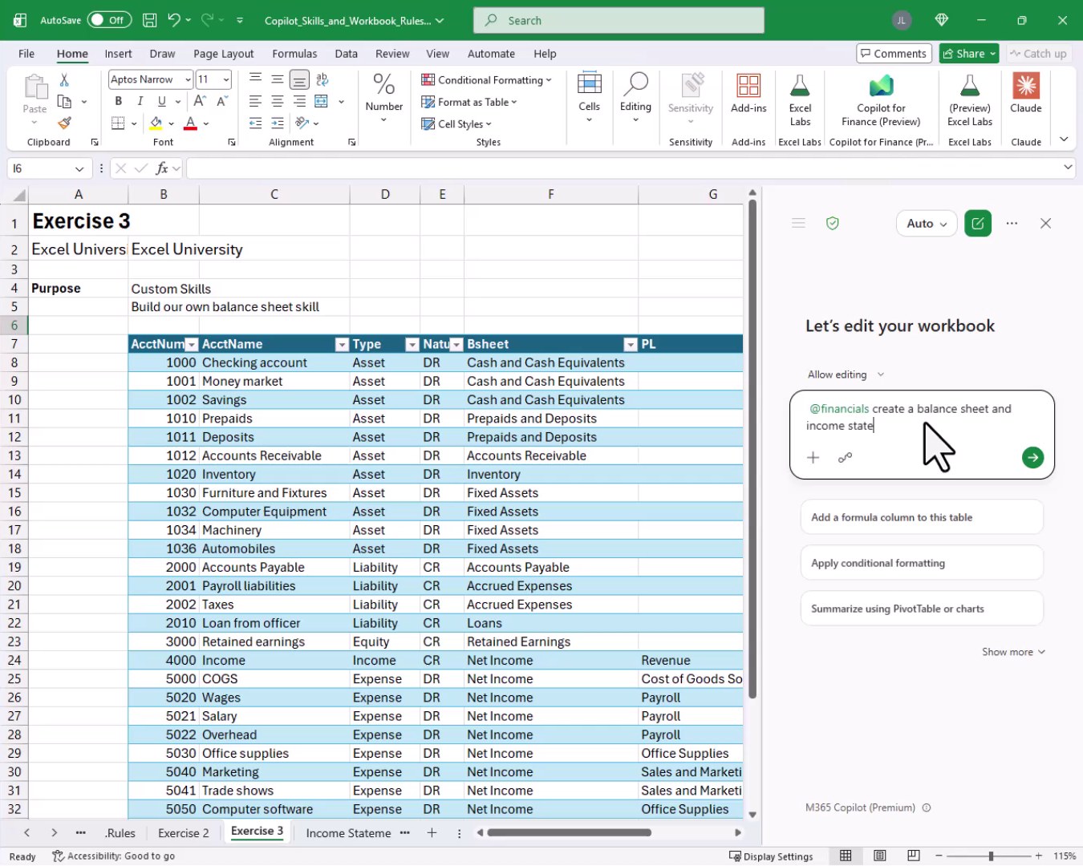The image size is (1083, 866).
Task: Click the Number format percent icon
Action: click(383, 83)
